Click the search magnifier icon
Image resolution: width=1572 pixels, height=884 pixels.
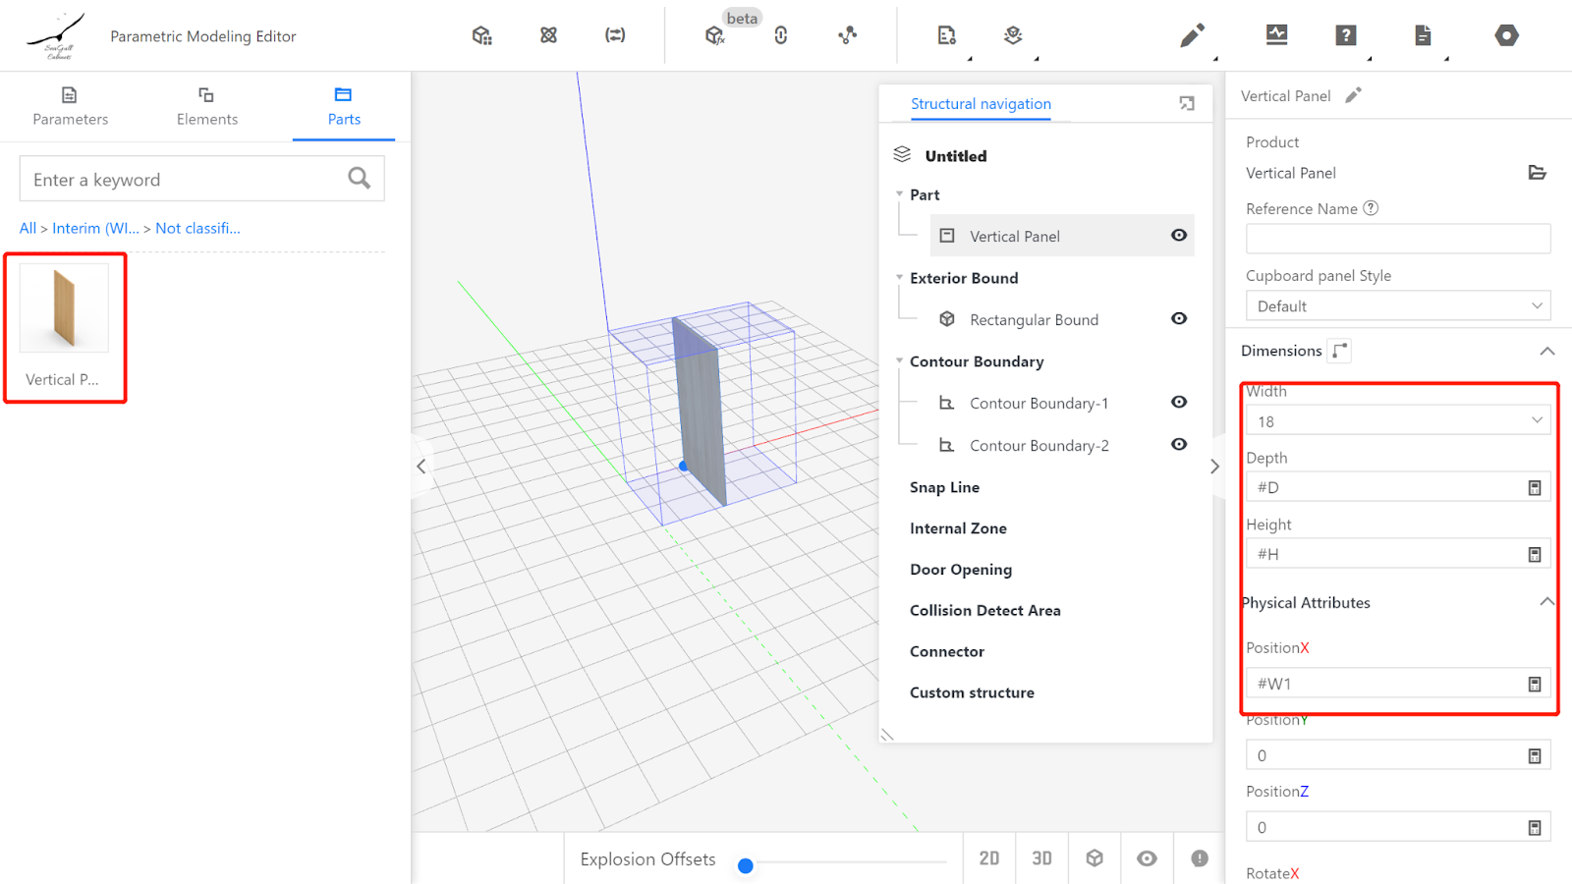360,179
